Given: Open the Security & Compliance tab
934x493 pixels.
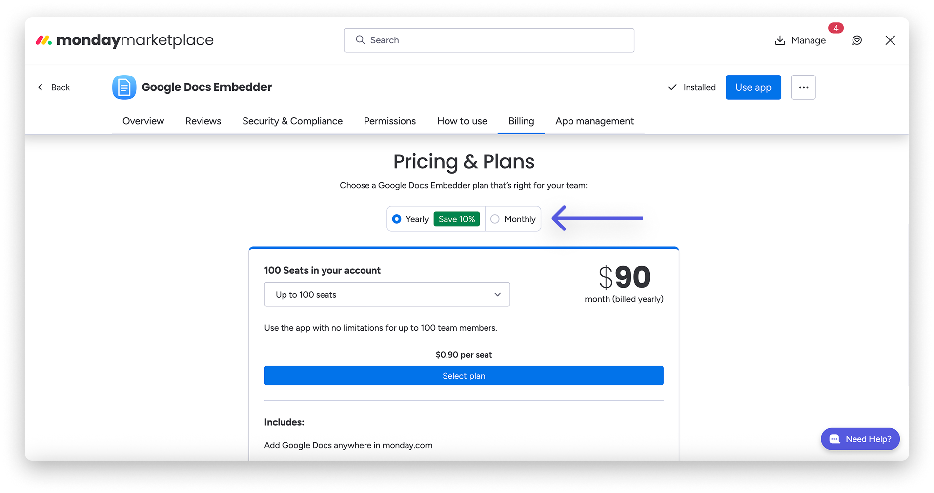Looking at the screenshot, I should tap(292, 121).
